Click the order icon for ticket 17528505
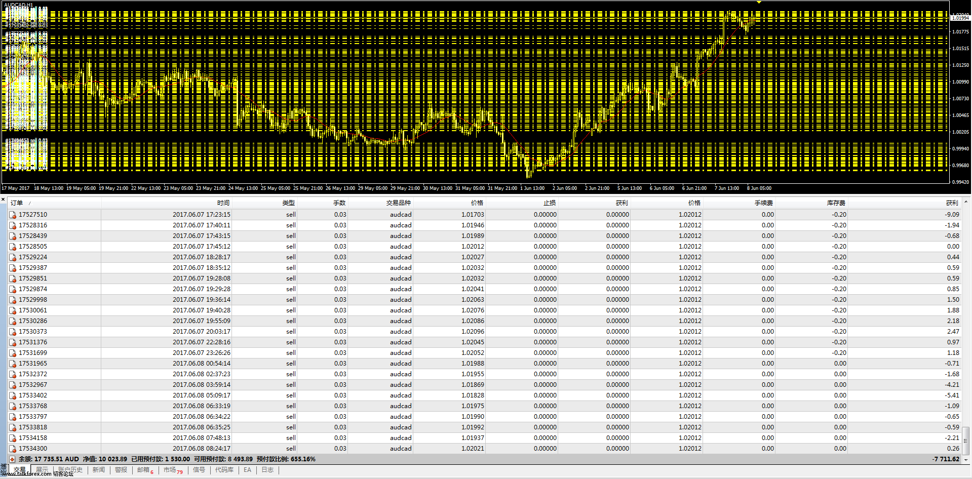The width and height of the screenshot is (972, 479). click(13, 247)
